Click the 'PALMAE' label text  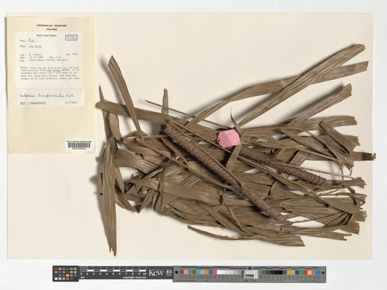[x=51, y=29]
